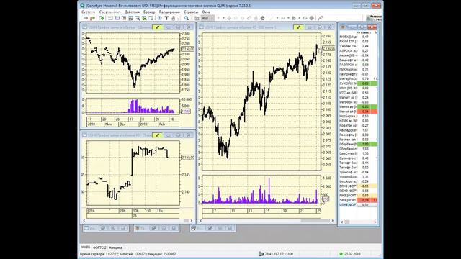
Task: Open the Расширения menu
Action: point(169,12)
